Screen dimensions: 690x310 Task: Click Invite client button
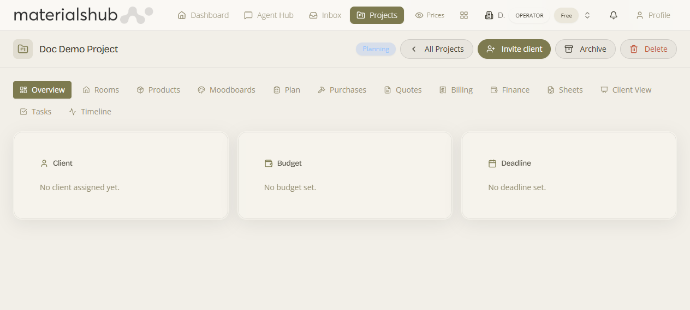coord(514,49)
